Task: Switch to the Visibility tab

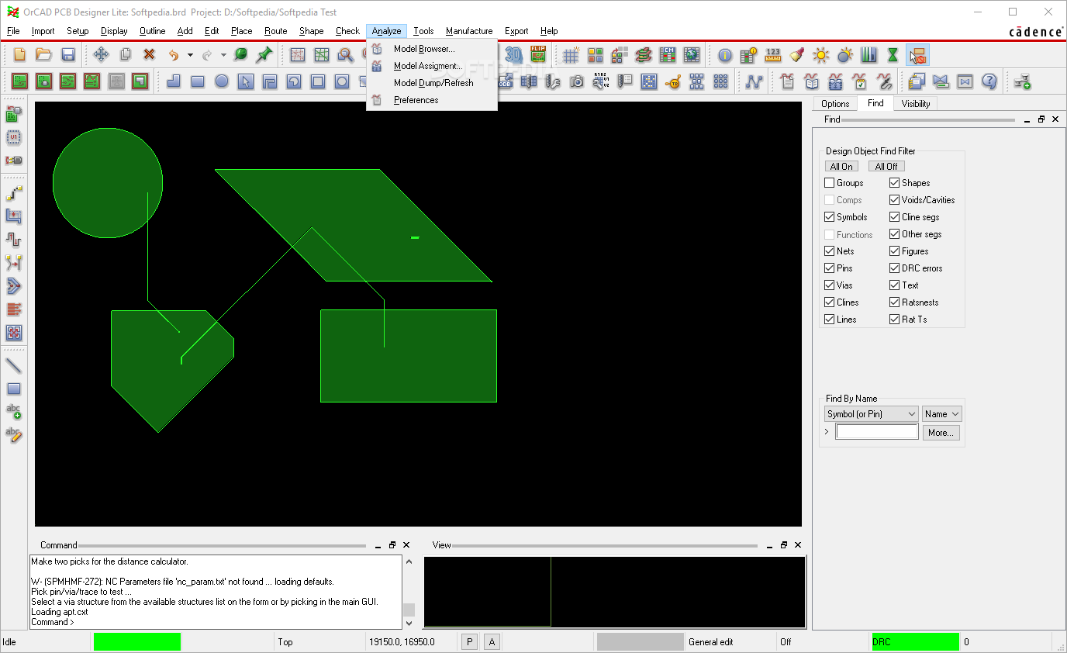Action: 916,104
